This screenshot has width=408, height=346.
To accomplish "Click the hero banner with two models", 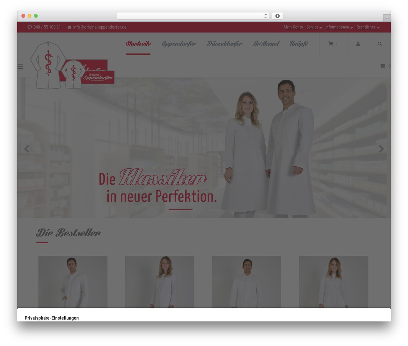I will click(204, 148).
